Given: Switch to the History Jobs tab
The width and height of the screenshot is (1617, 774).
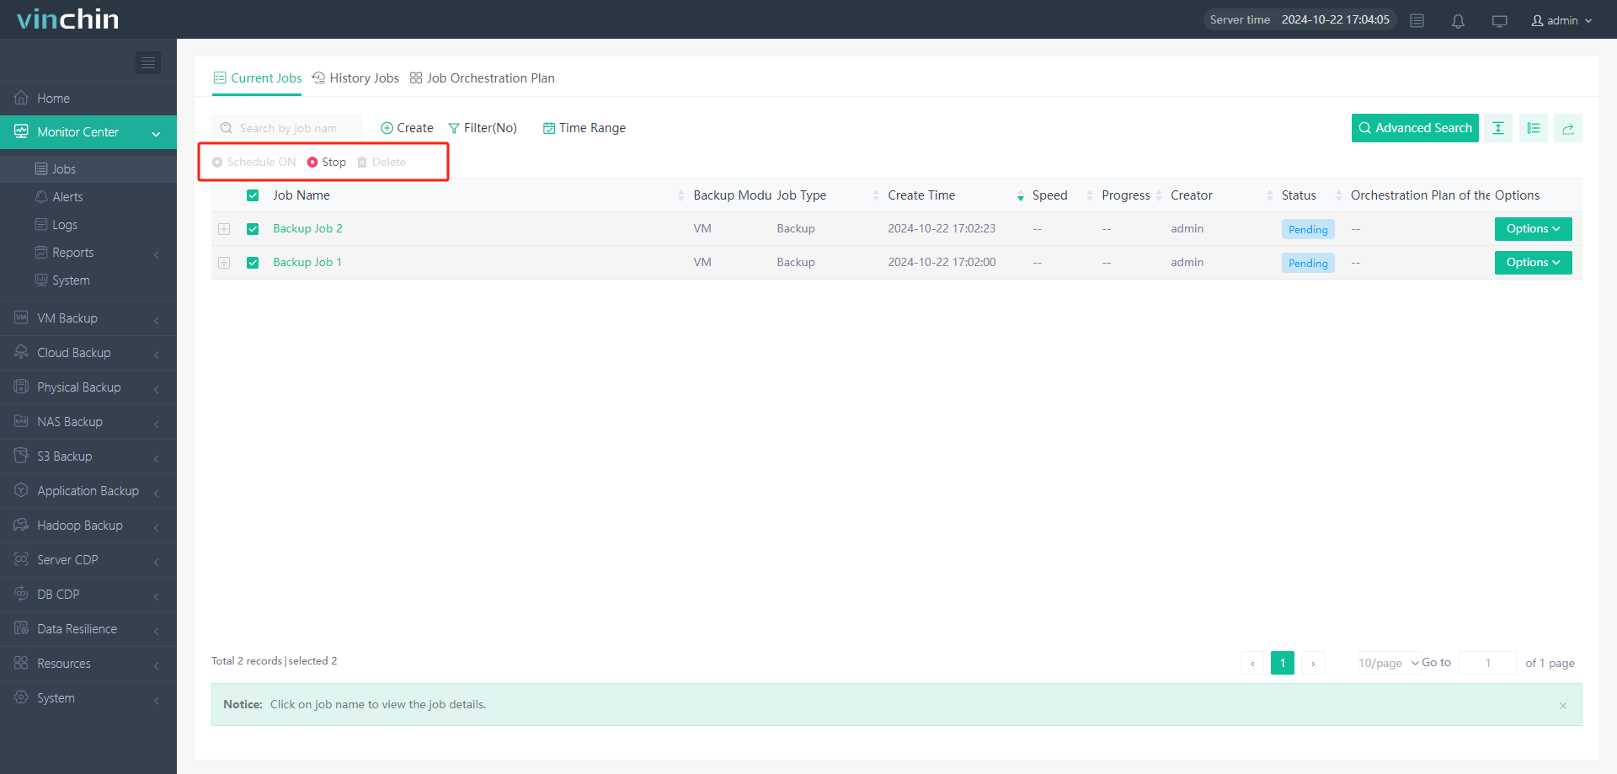Looking at the screenshot, I should [x=355, y=78].
